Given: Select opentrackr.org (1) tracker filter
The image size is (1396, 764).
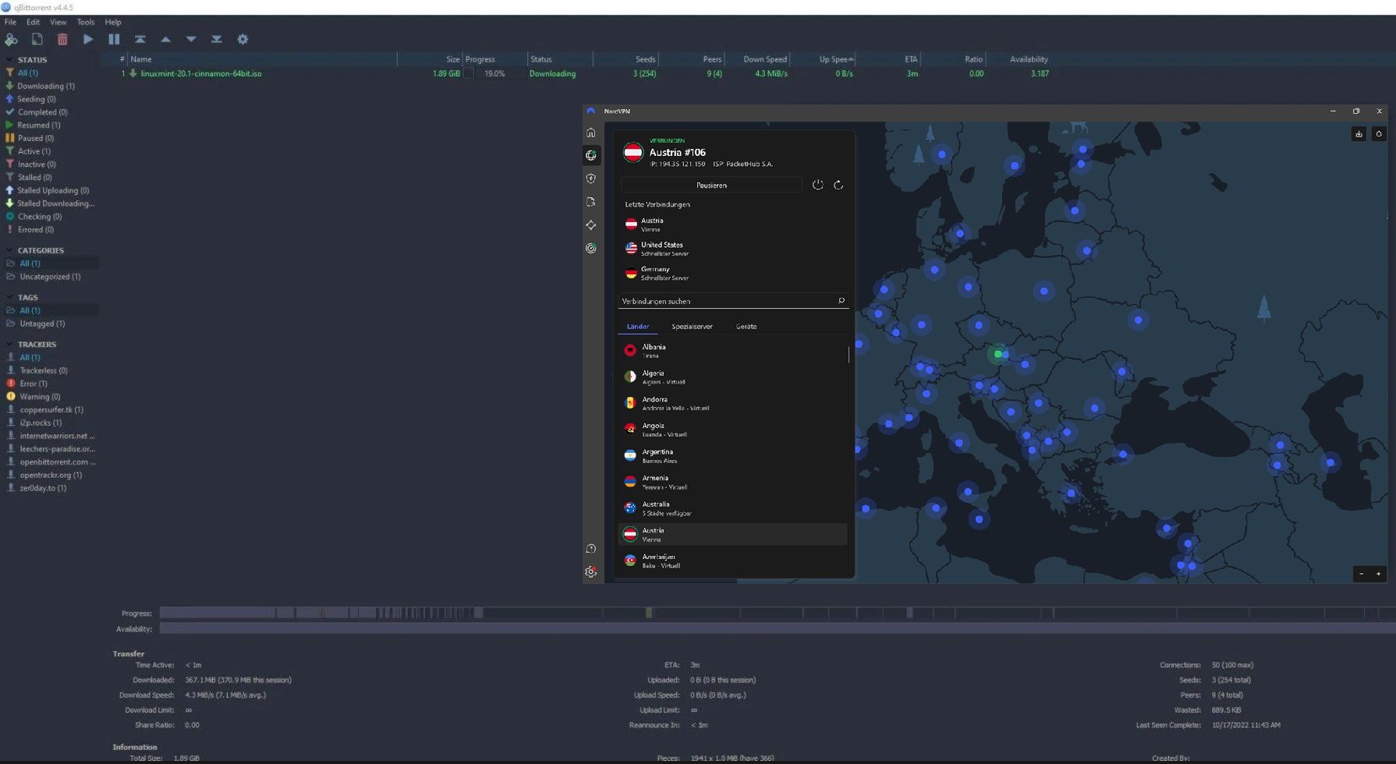Looking at the screenshot, I should [51, 475].
